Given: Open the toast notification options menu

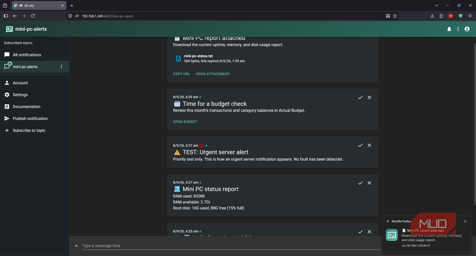Looking at the screenshot, I should pyautogui.click(x=455, y=221).
